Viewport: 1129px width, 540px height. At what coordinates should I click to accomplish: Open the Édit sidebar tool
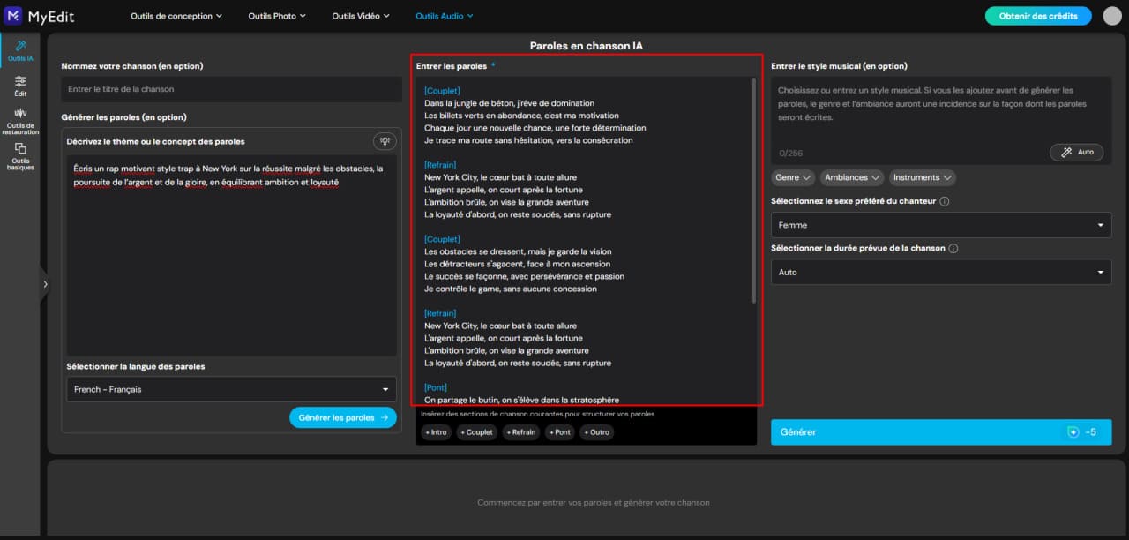[x=20, y=86]
